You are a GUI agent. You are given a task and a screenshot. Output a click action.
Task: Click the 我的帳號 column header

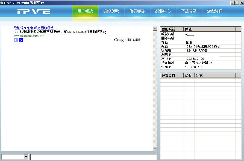click(x=172, y=29)
